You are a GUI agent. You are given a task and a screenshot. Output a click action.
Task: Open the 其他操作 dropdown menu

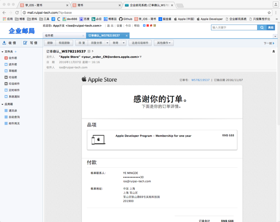coord(164,43)
